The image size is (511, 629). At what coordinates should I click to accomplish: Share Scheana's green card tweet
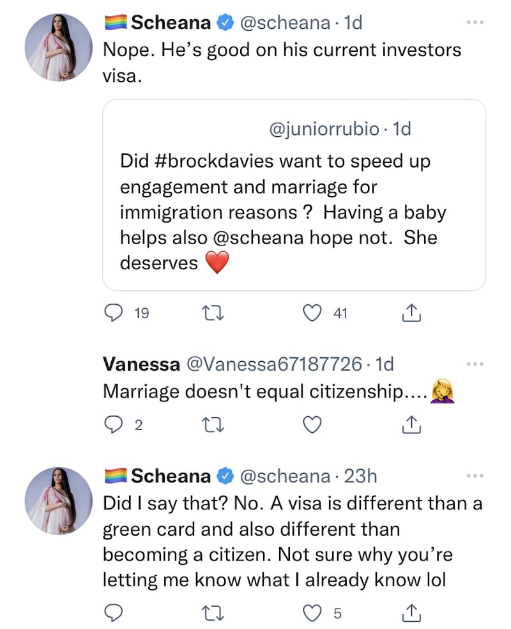412,613
